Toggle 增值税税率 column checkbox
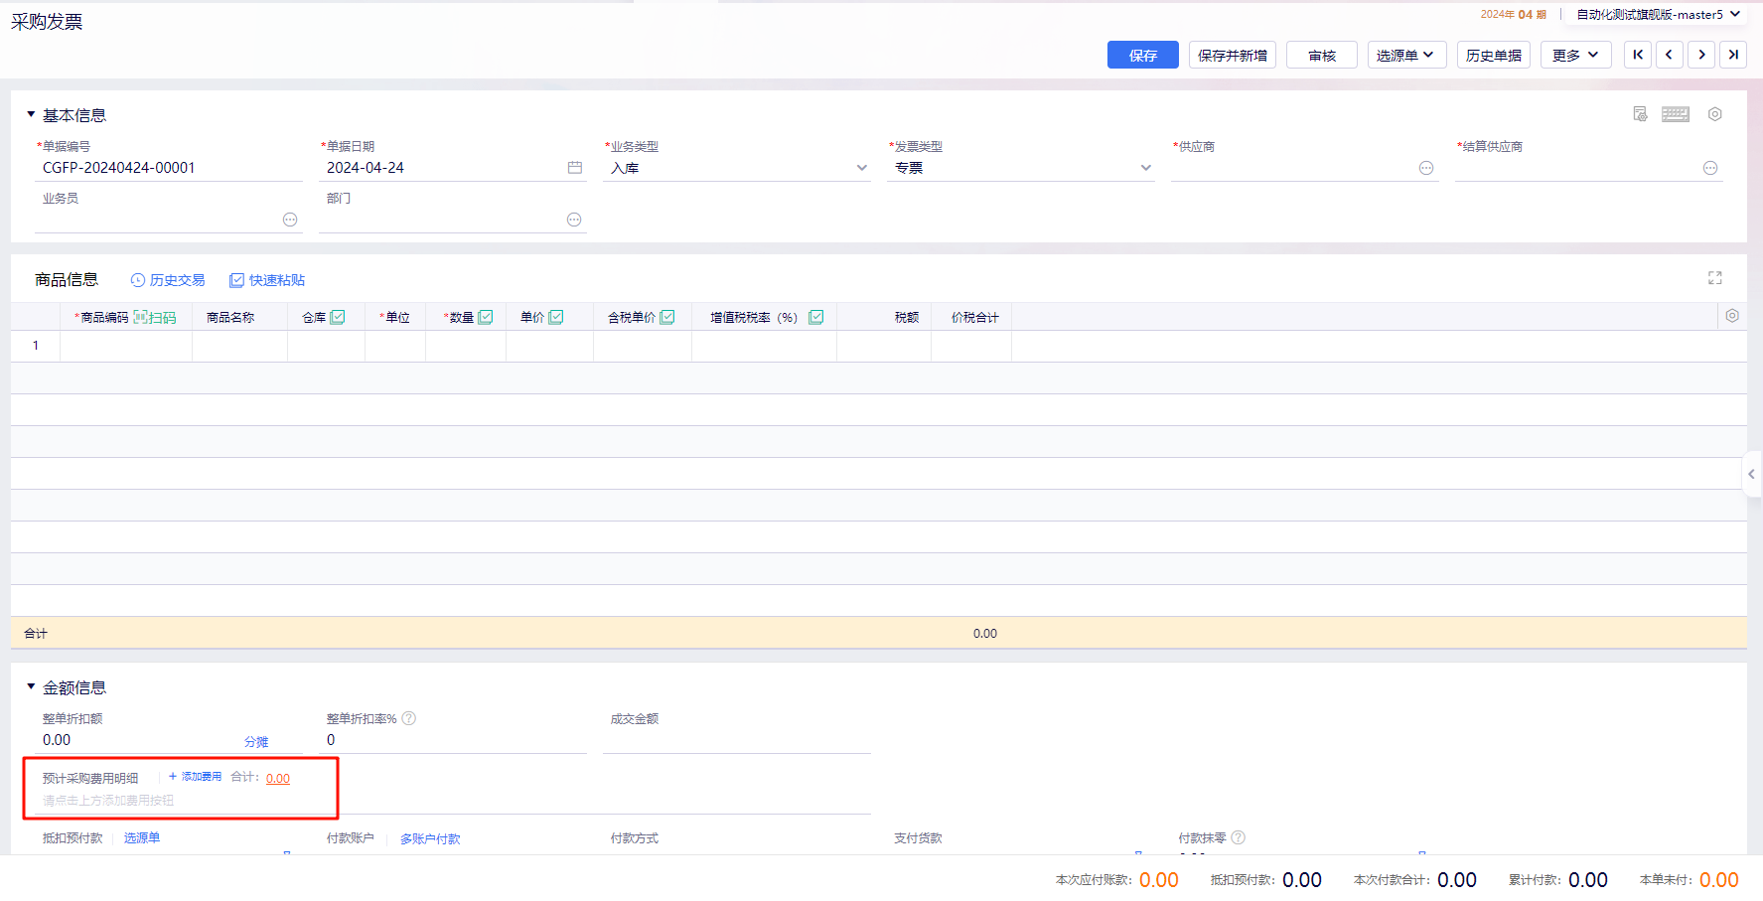Viewport: 1763px width, 901px height. click(x=816, y=317)
